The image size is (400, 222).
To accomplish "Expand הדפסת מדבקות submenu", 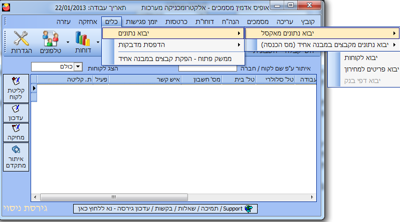I will (x=173, y=45).
